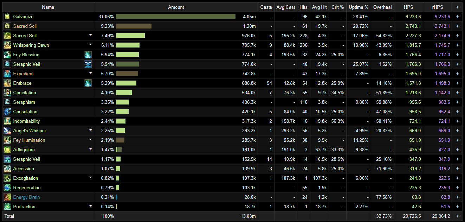Click the Expedient ability icon

pyautogui.click(x=7, y=74)
